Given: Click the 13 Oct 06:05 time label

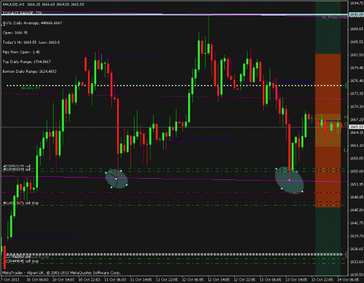Looking at the screenshot, I should pyautogui.click(x=270, y=280).
